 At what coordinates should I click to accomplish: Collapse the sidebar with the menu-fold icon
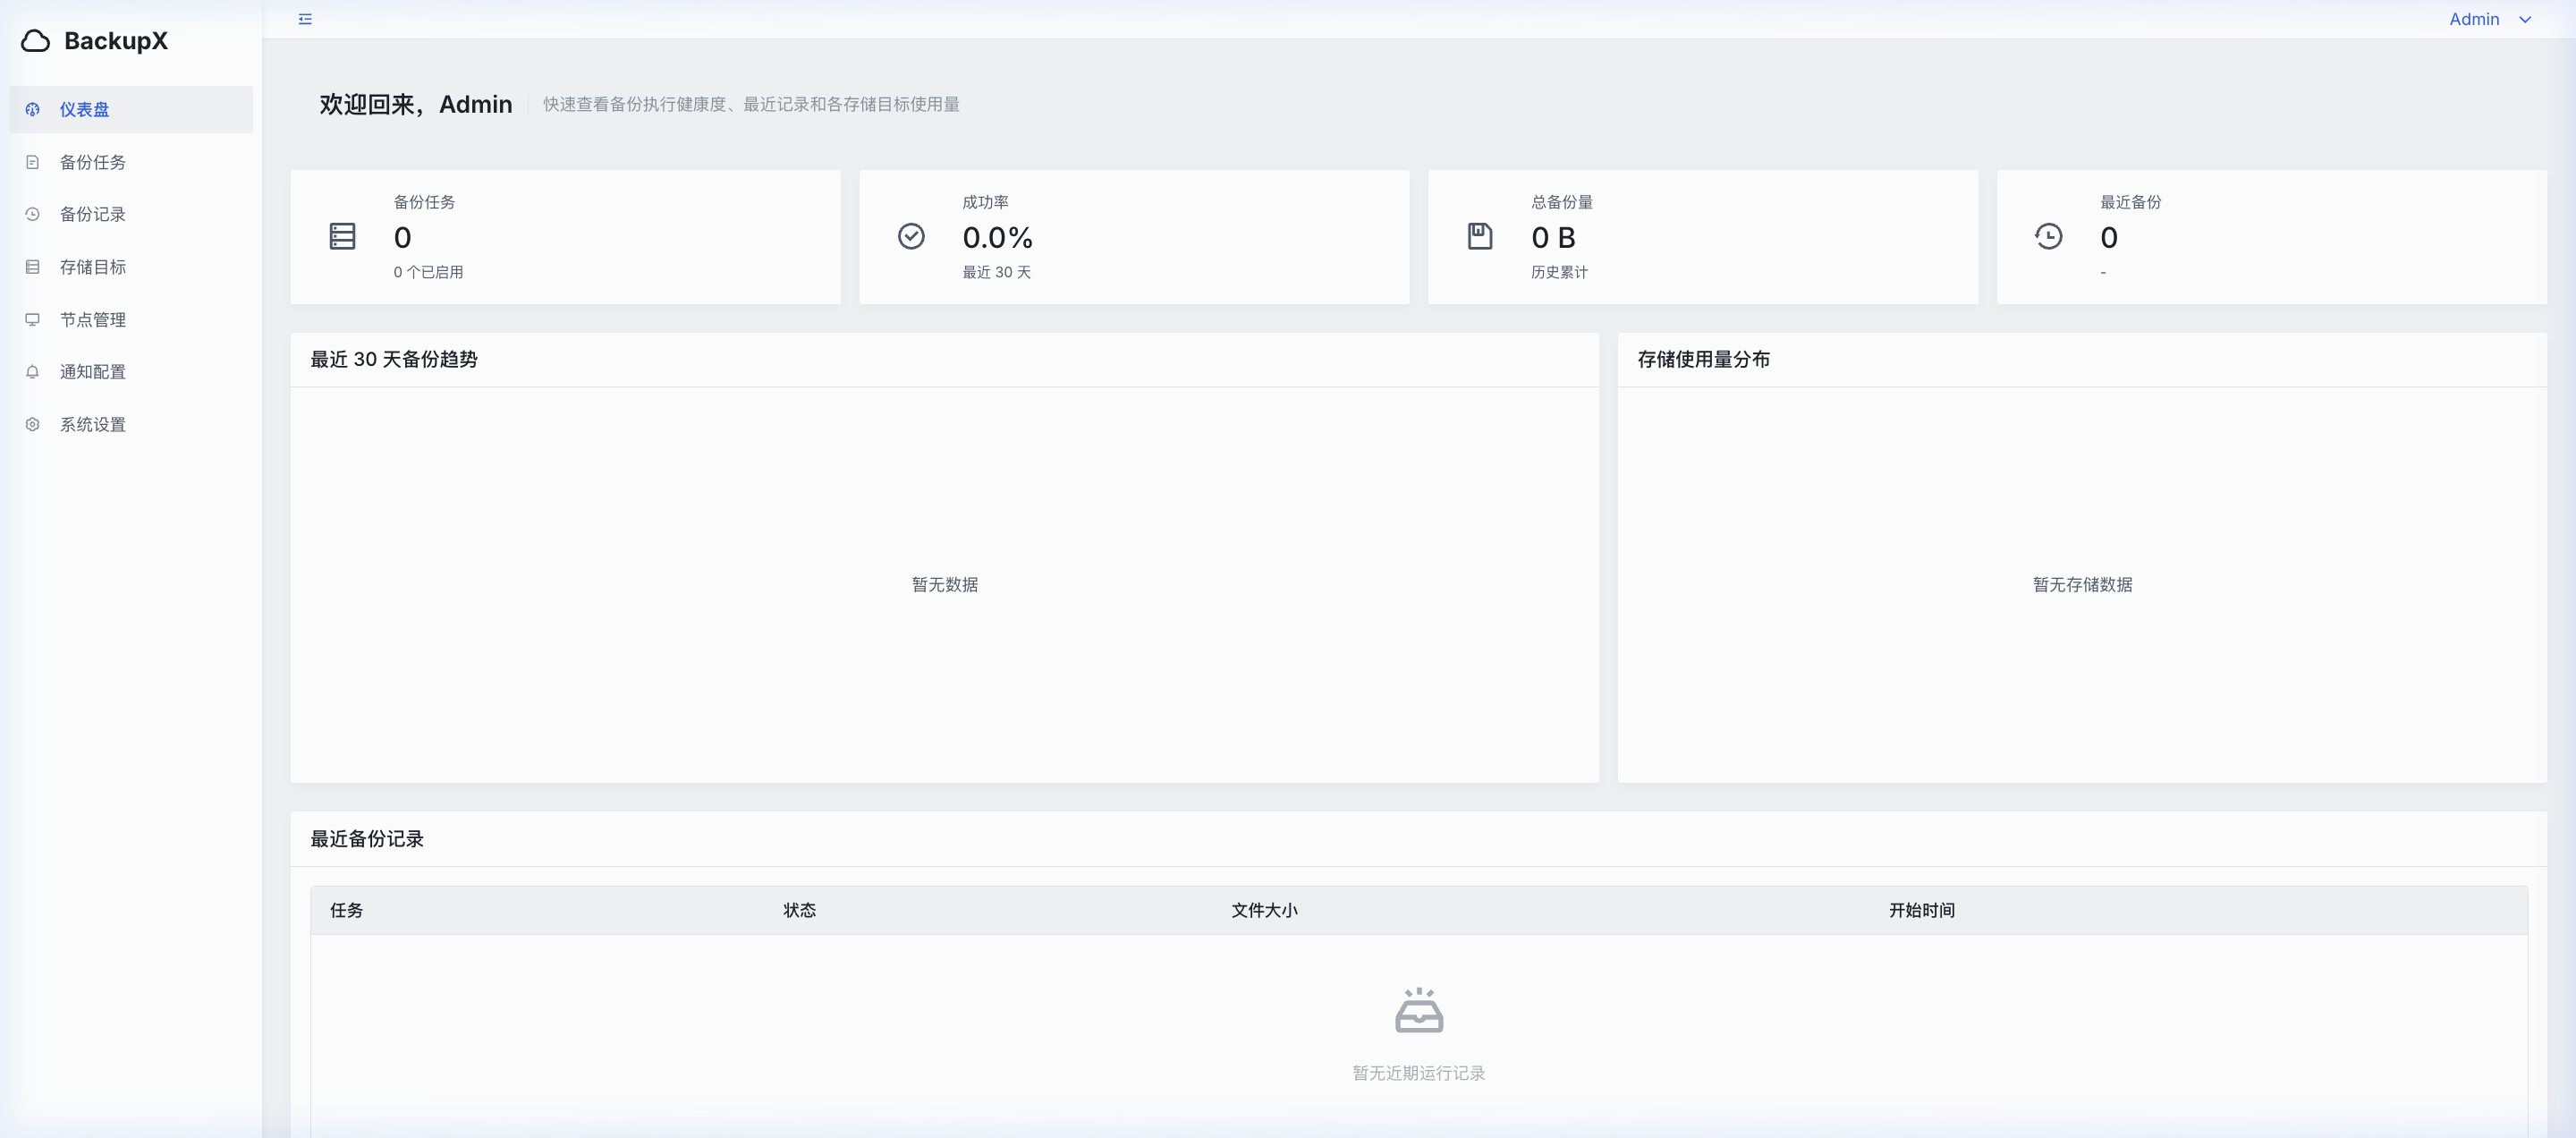[x=305, y=19]
